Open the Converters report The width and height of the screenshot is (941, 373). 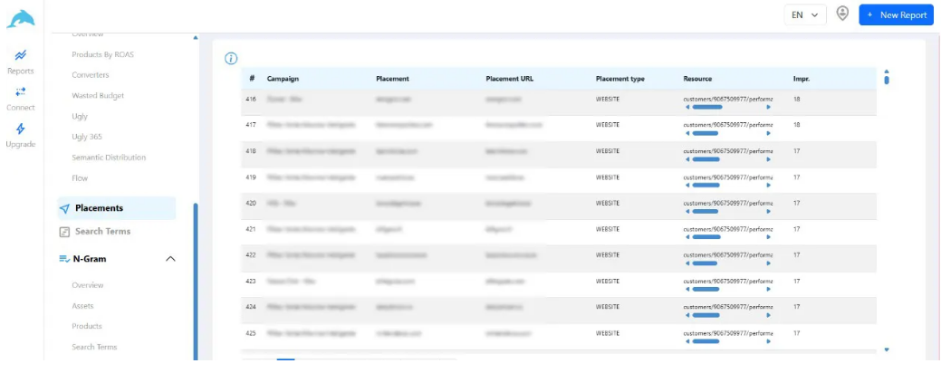tap(90, 75)
